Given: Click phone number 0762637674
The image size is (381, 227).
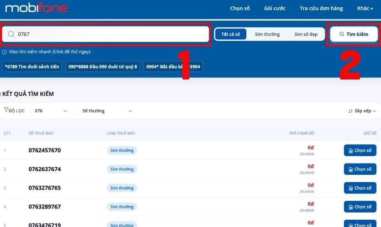Looking at the screenshot, I should pos(45,169).
